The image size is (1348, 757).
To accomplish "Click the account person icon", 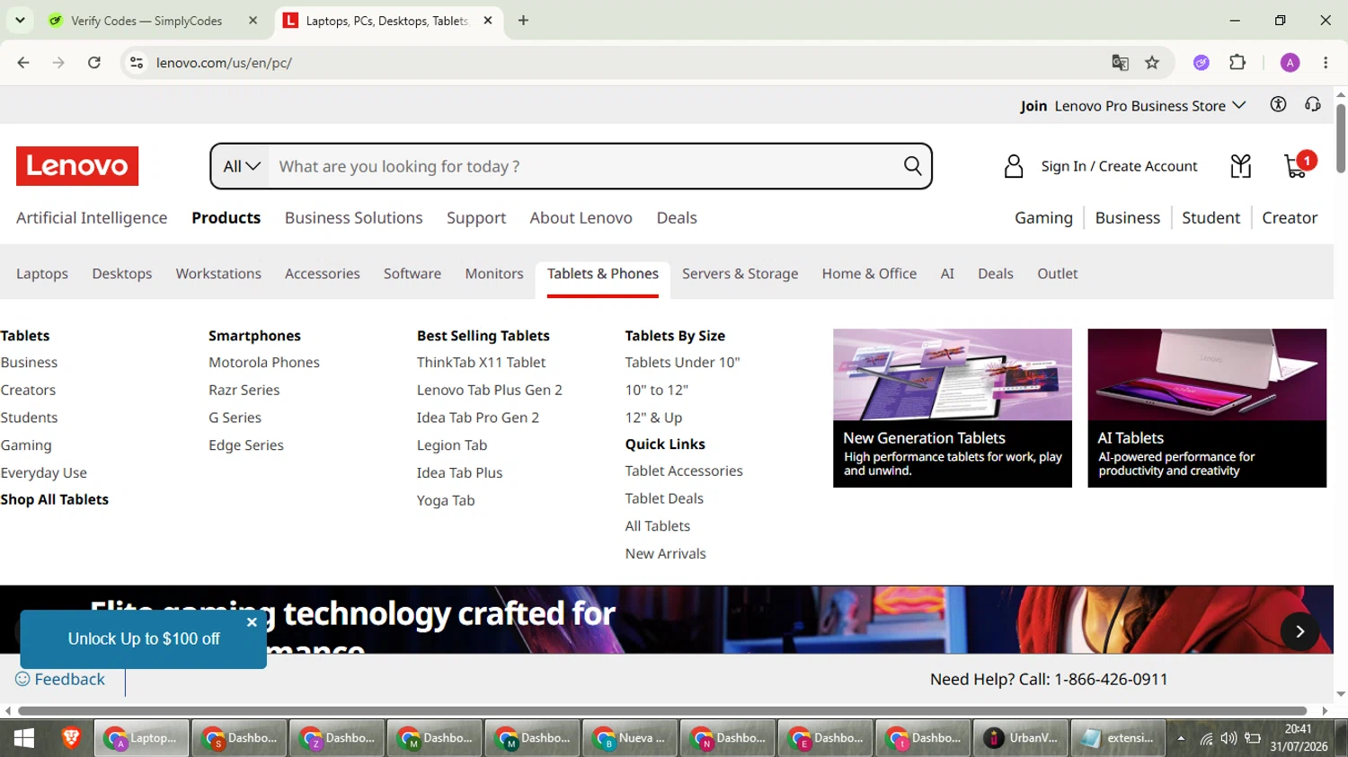I will click(1014, 166).
